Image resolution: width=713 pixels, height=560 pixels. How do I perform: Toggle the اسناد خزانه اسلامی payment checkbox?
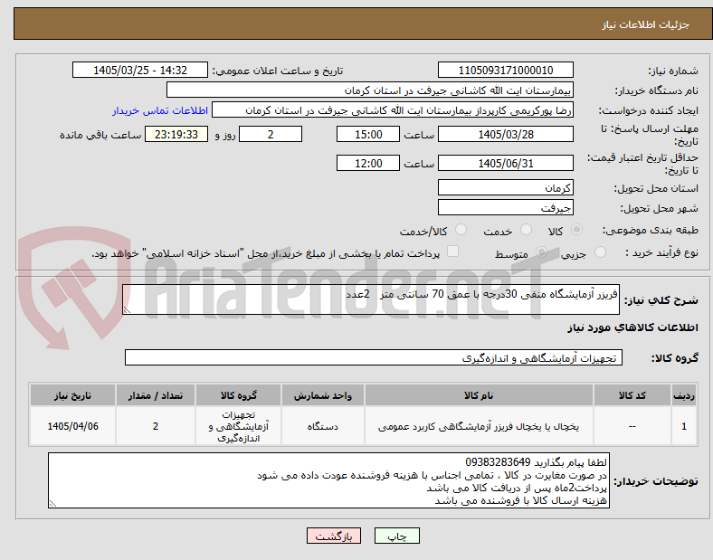click(x=452, y=252)
